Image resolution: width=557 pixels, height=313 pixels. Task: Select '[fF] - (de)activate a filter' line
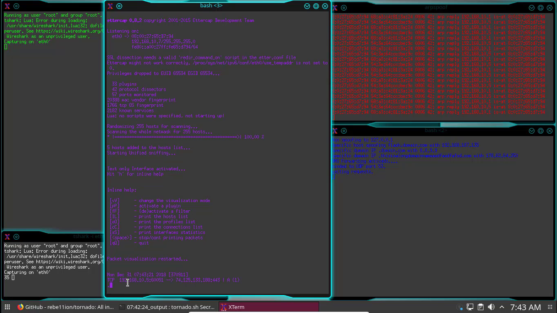(x=150, y=211)
